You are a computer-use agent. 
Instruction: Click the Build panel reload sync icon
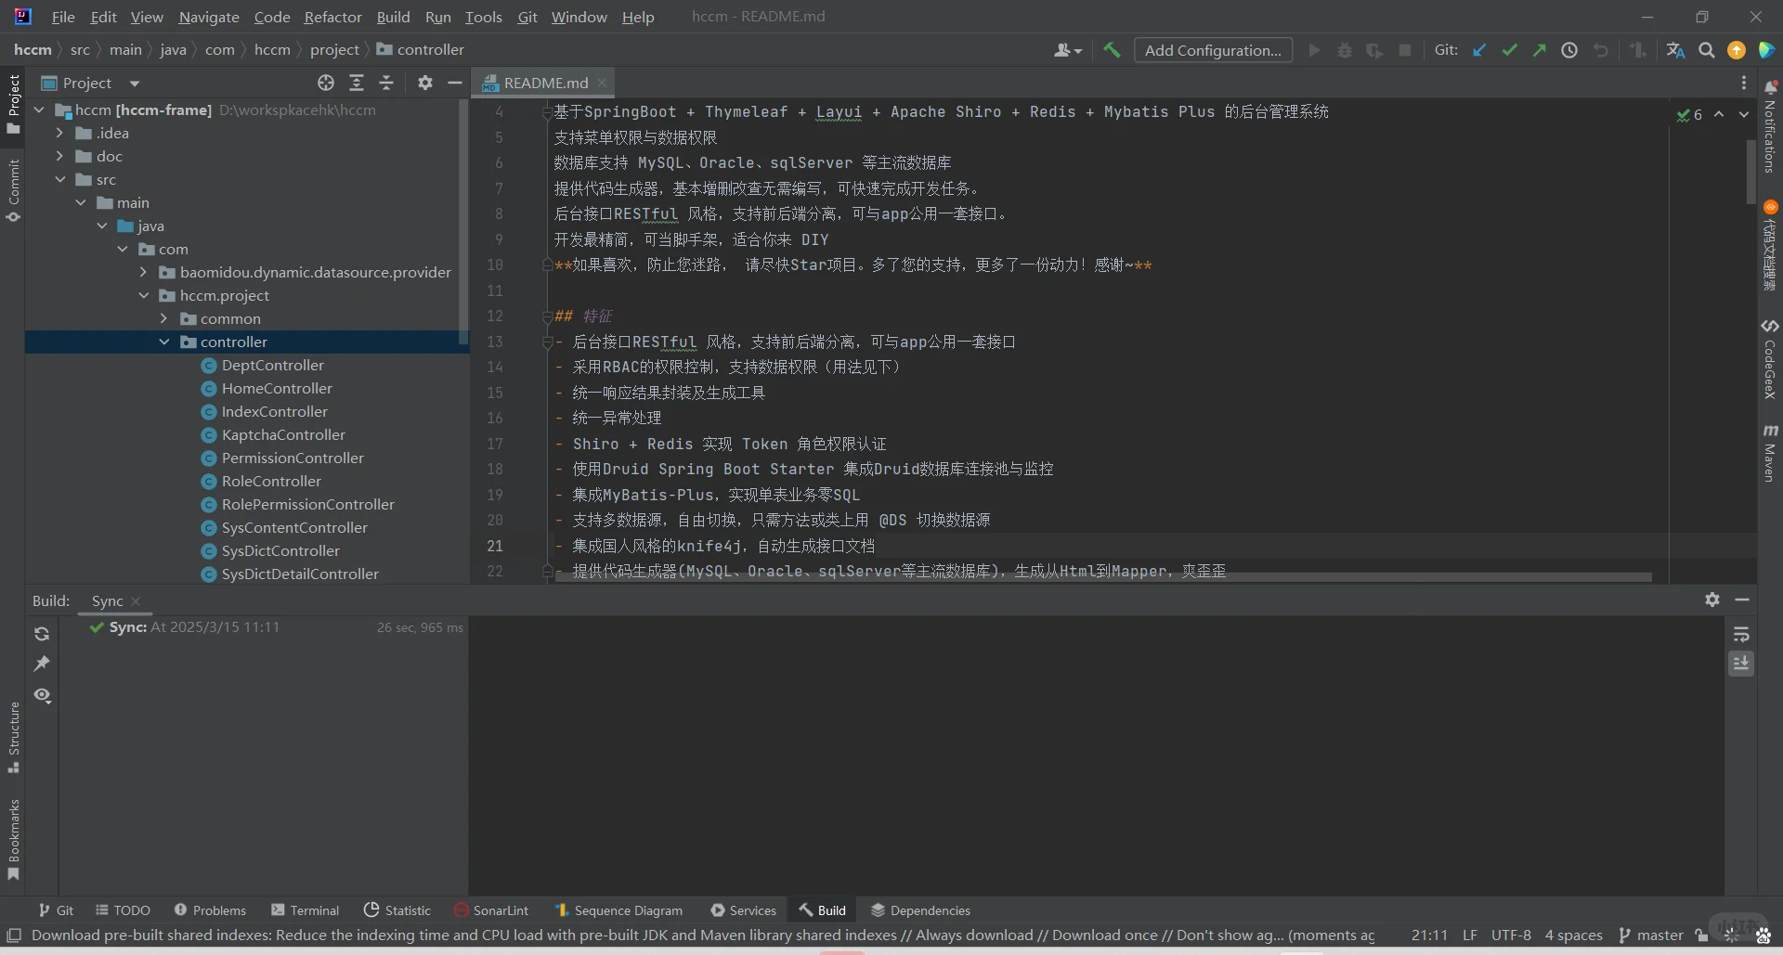pos(42,634)
